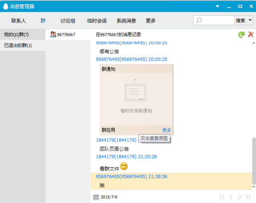Click the header 在98776667的消息记录
Viewport: 256px width, 203px height.
pyautogui.click(x=118, y=35)
